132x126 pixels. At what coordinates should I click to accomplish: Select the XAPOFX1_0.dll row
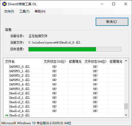pyautogui.click(x=64, y=67)
